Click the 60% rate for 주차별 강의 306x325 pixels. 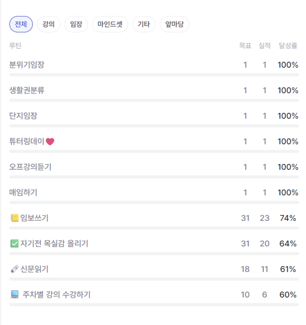point(288,295)
